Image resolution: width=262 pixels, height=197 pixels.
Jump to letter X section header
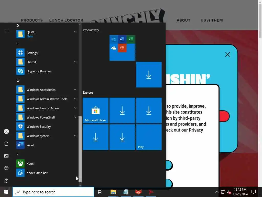[18, 155]
